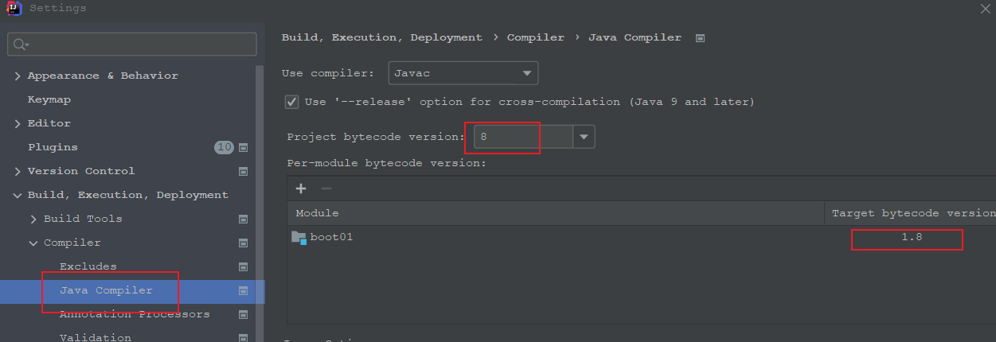Click the Project bytecode version field showing 8
The height and width of the screenshot is (342, 996).
[x=524, y=137]
